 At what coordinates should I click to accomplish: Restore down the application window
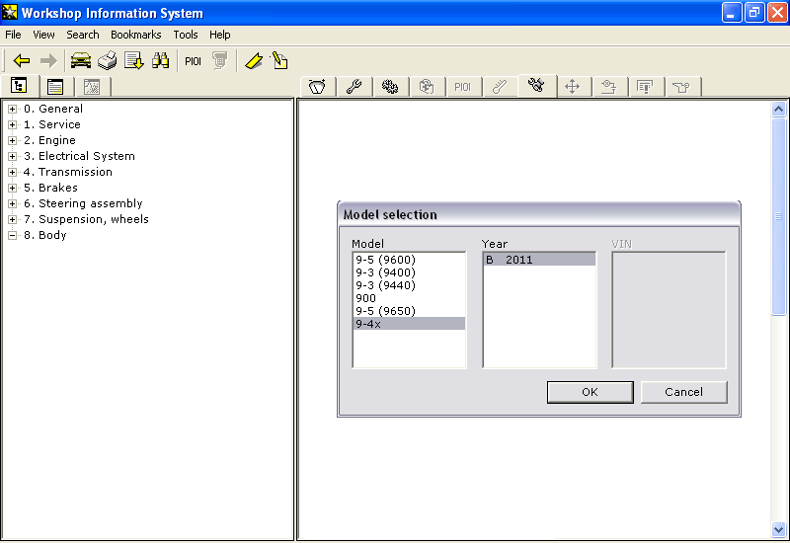(754, 13)
